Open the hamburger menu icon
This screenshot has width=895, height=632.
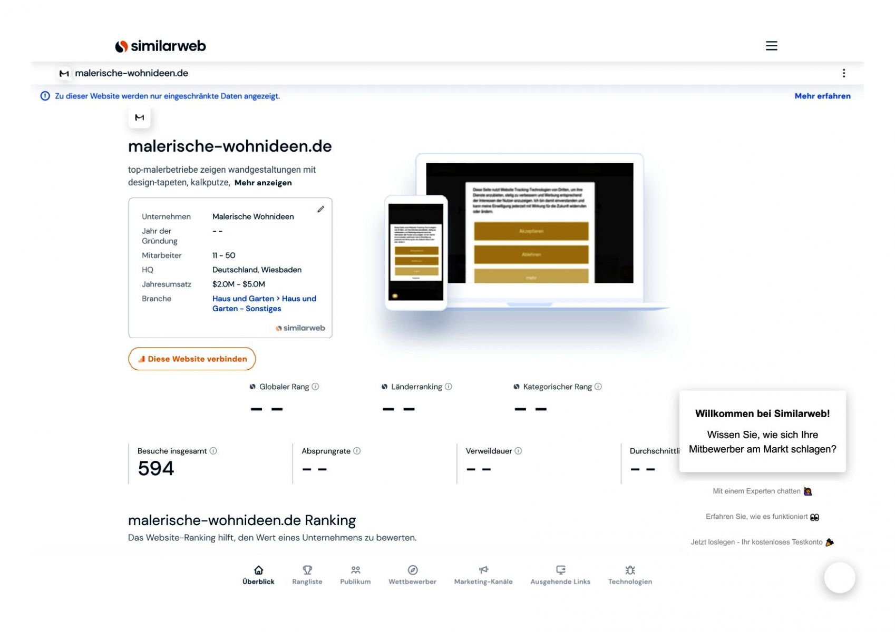771,46
